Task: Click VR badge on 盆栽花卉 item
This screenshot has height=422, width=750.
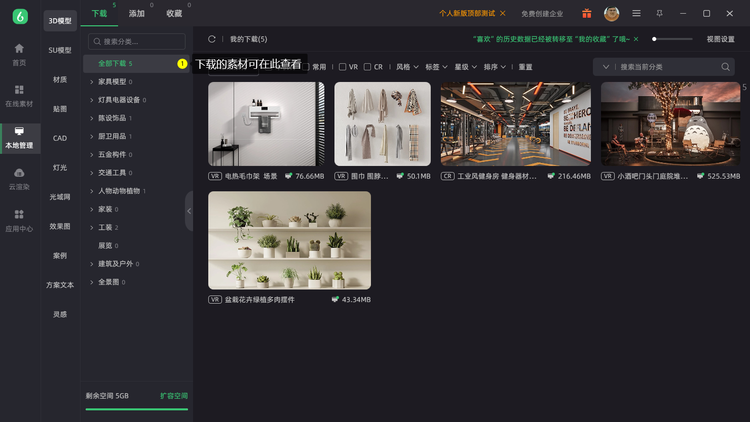Action: click(x=215, y=300)
